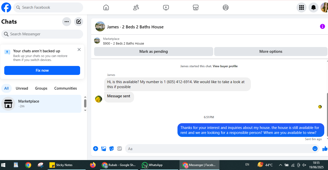This screenshot has width=328, height=170.
Task: Click the Facebook logo icon
Action: (6, 7)
